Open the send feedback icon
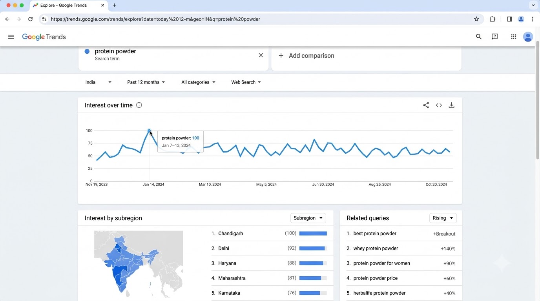 coord(495,37)
